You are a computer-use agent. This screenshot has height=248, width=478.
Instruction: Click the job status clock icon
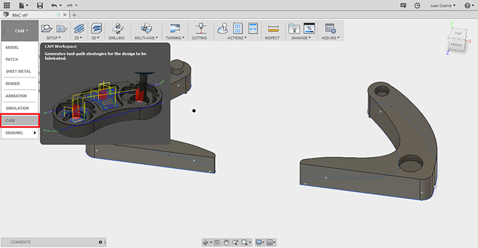point(417,5)
